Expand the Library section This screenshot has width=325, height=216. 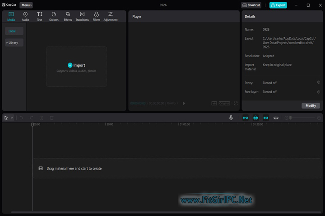pos(14,43)
